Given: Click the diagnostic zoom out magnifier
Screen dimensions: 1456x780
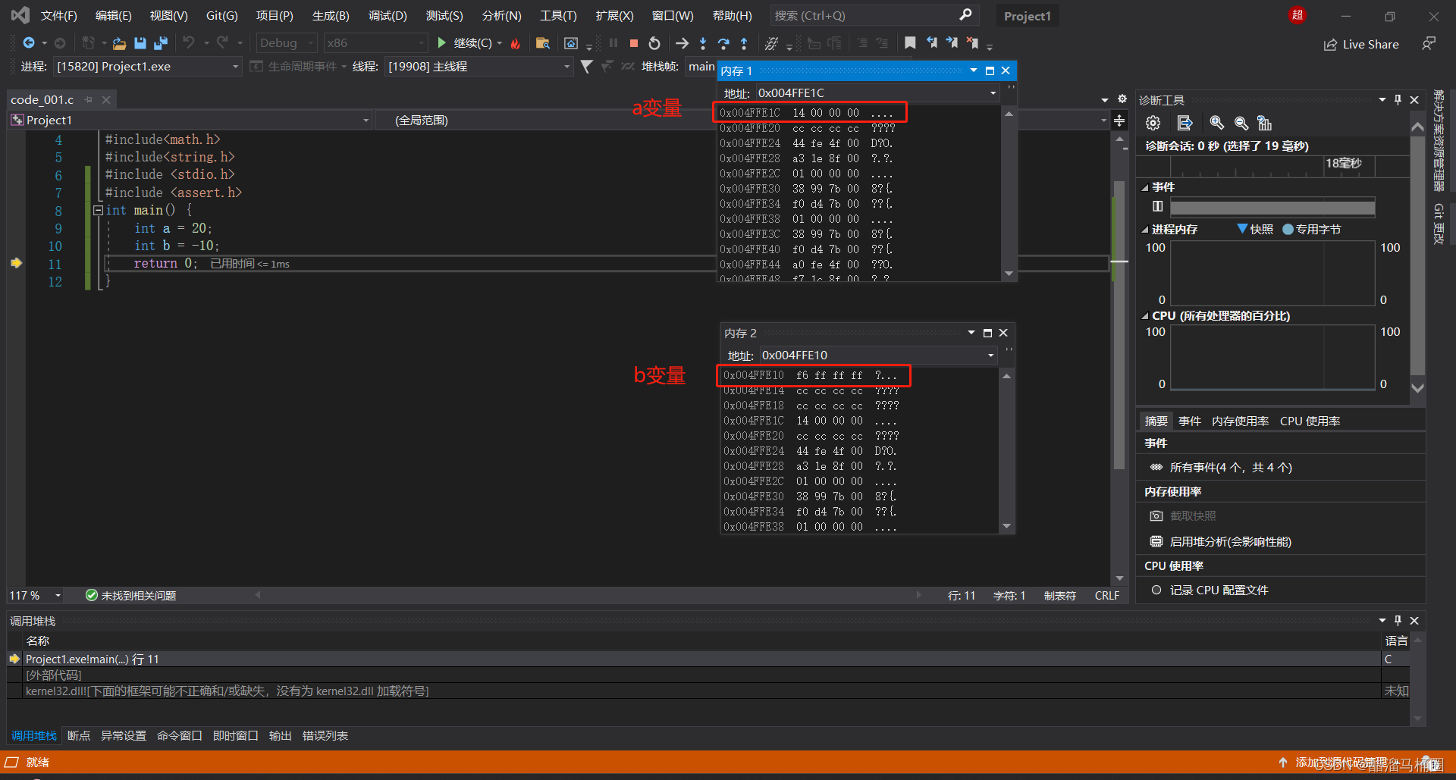Looking at the screenshot, I should pyautogui.click(x=1241, y=123).
